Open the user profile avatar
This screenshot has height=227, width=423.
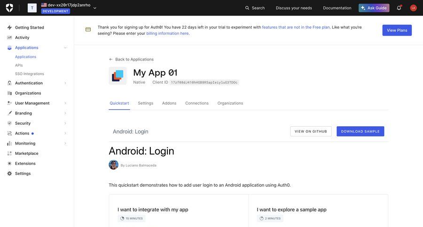coord(413,8)
